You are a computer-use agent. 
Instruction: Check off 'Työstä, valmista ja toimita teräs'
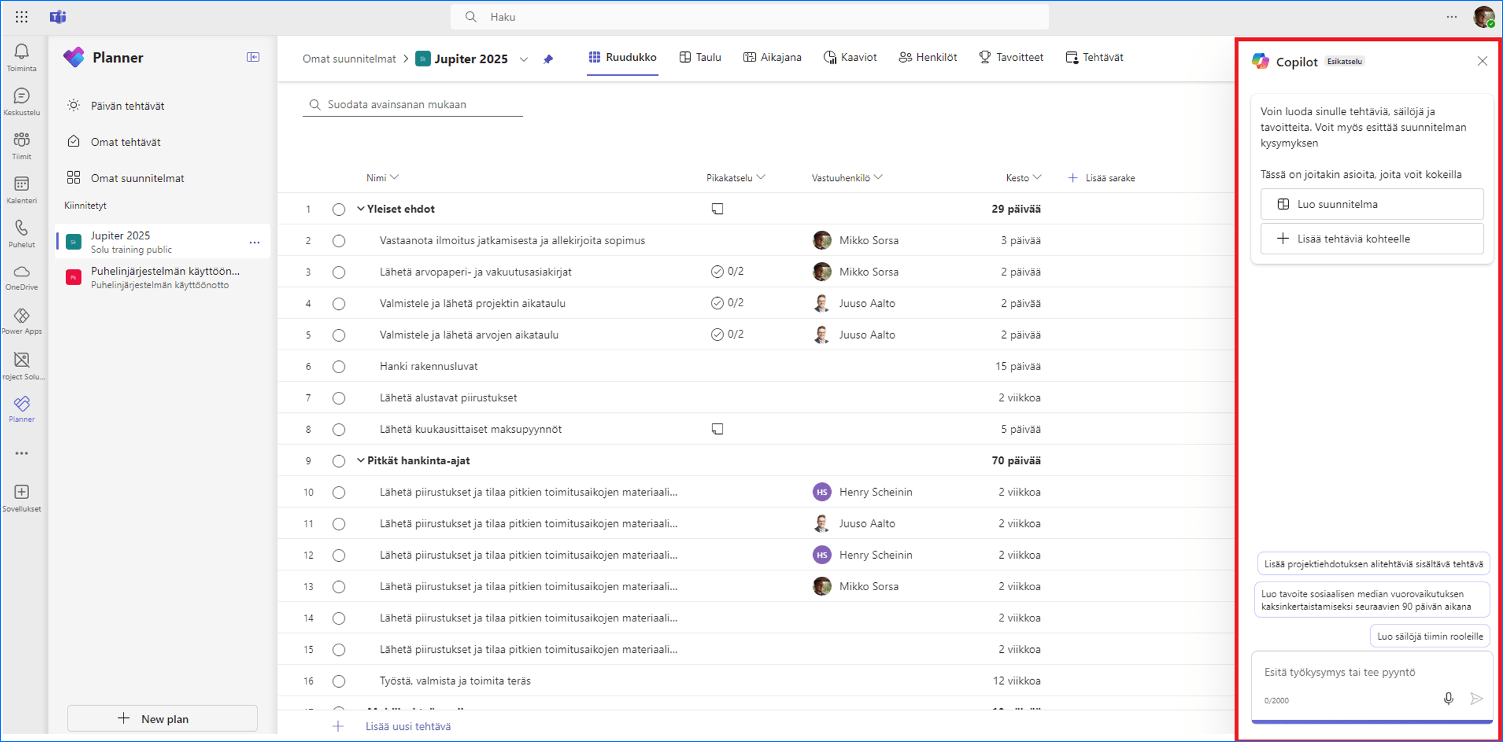click(339, 681)
